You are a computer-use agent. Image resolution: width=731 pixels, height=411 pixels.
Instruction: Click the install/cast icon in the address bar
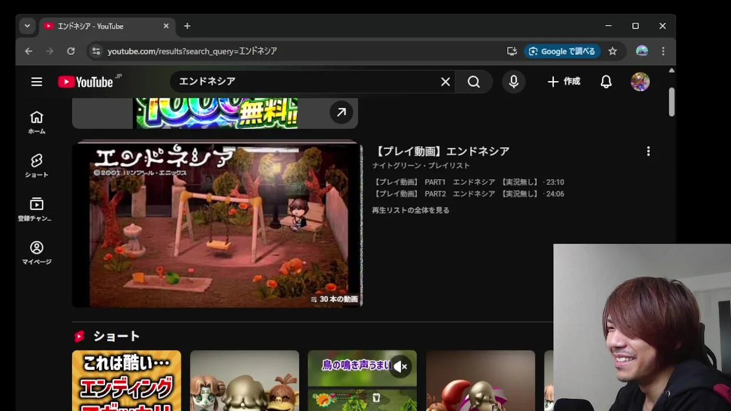click(512, 51)
